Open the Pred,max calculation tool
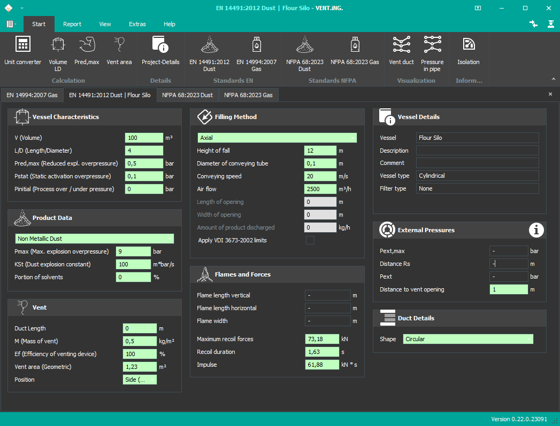This screenshot has height=426, width=560. [87, 51]
